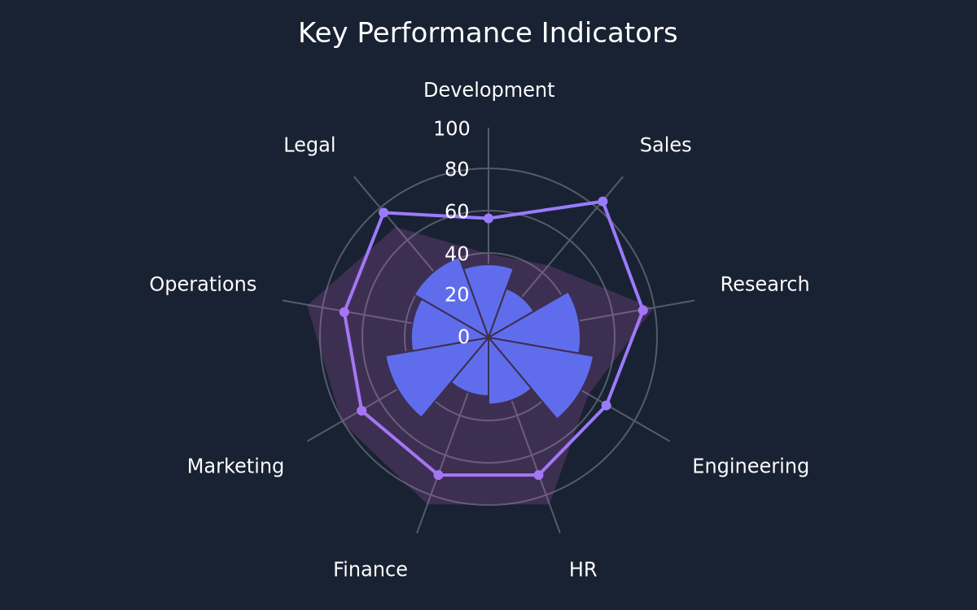Select the Research axis label
Screen dimensions: 977x610
(x=765, y=285)
